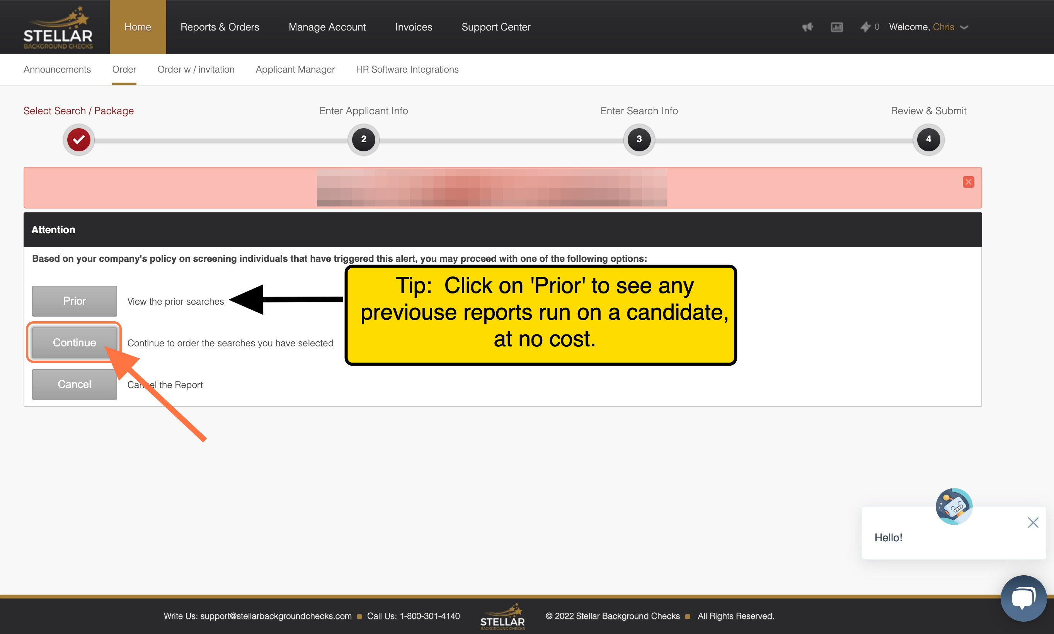This screenshot has width=1054, height=634.
Task: Click the Cancel button
Action: pos(74,385)
